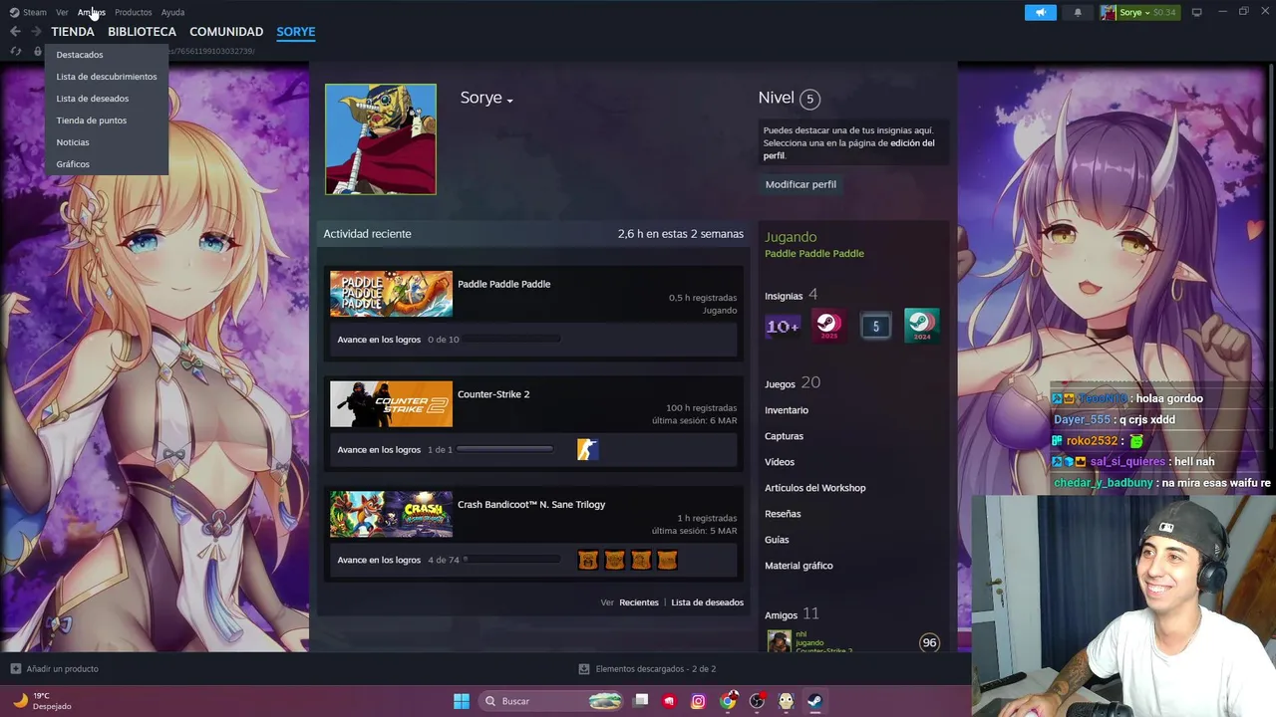This screenshot has height=717, width=1276.
Task: Open the Productos menu
Action: click(x=133, y=12)
